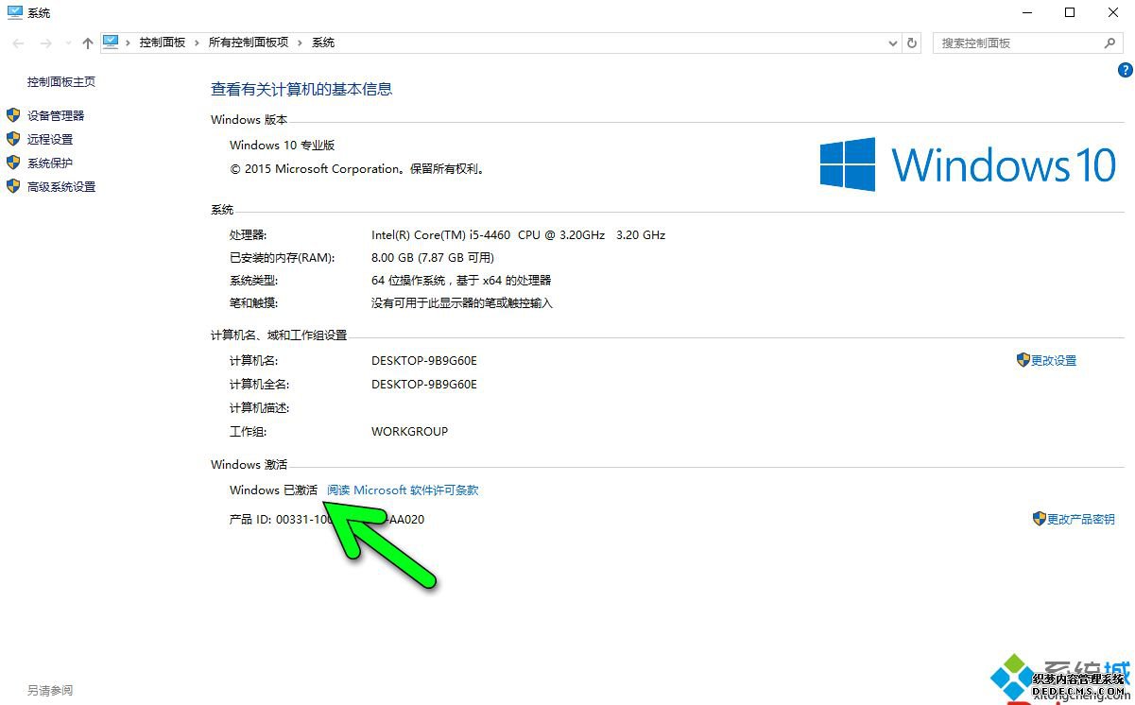Select the 计算机全名 value DESKTOP-9B9G60E

click(424, 385)
